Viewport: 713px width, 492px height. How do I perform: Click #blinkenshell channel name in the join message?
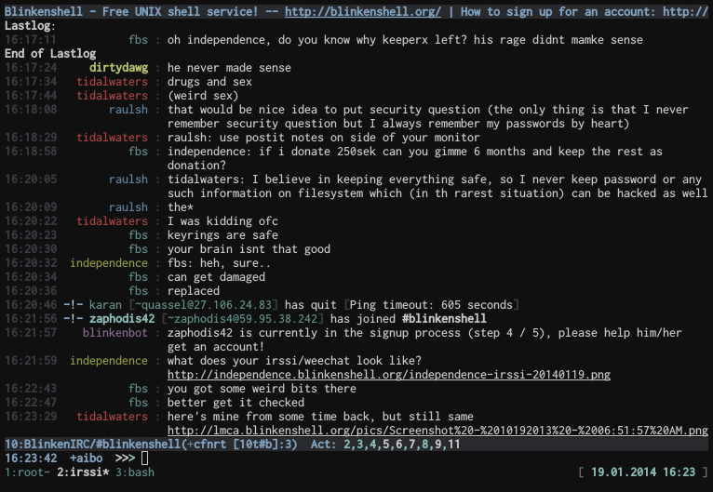click(445, 319)
